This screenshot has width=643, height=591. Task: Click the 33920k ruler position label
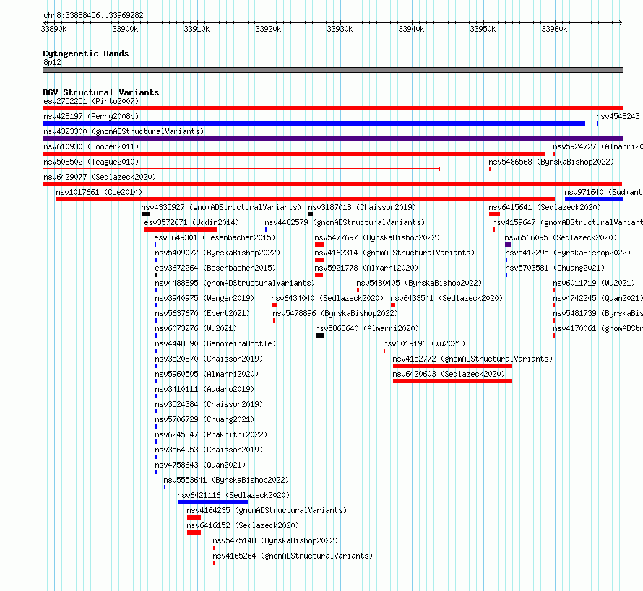pyautogui.click(x=268, y=29)
